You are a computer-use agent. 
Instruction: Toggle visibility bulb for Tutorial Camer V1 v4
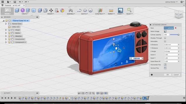[7, 21]
